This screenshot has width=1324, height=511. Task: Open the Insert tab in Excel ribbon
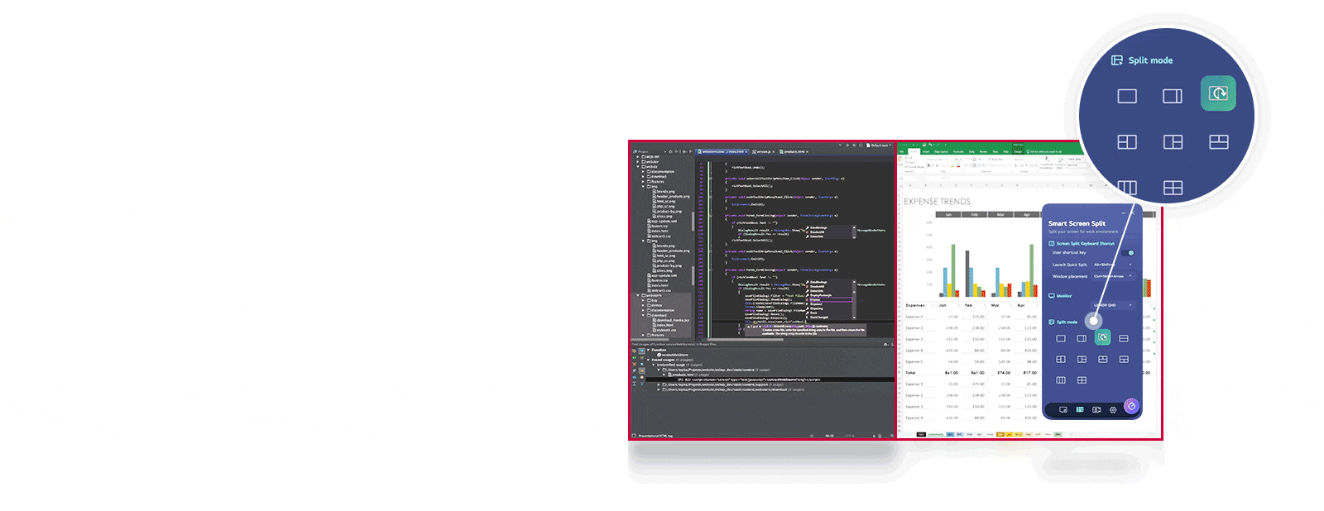[x=926, y=151]
